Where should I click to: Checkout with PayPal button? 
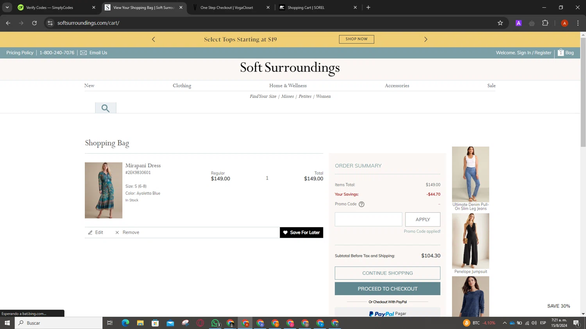pyautogui.click(x=388, y=313)
